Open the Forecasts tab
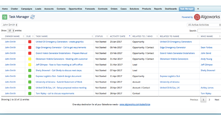This screenshot has width=221, height=123. click(90, 9)
